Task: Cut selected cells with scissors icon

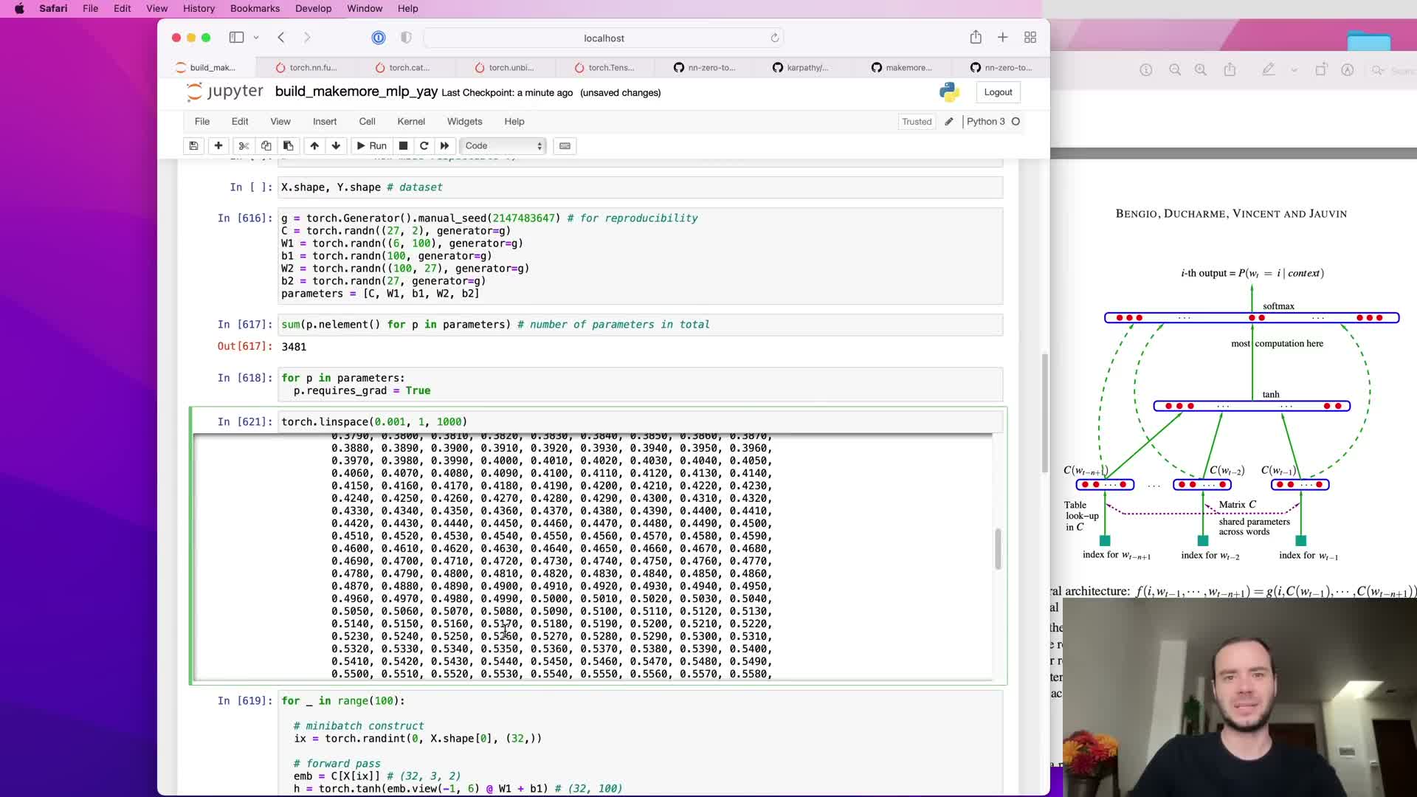Action: tap(244, 145)
